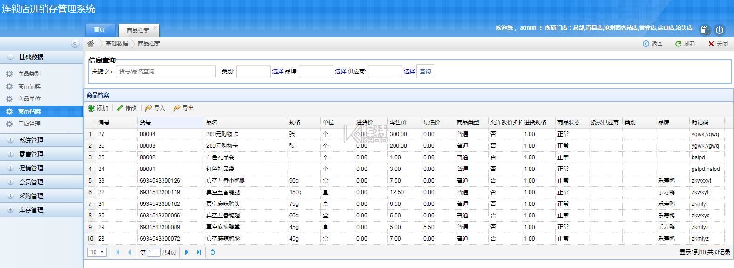734x268 pixels.
Task: Open the page size dropdown showing 10
Action: click(x=97, y=252)
